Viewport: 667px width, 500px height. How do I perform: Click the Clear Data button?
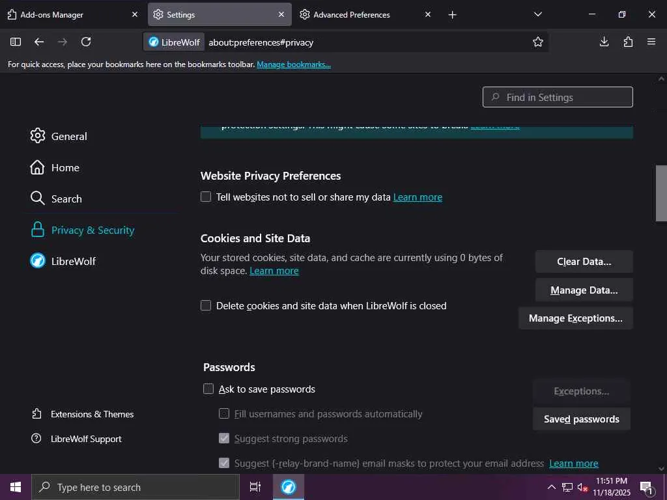pos(584,262)
